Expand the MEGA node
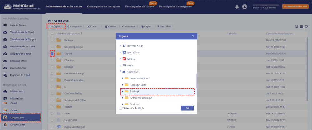 point(120,59)
